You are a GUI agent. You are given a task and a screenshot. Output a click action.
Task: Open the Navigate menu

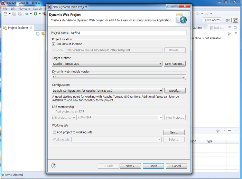24,9
